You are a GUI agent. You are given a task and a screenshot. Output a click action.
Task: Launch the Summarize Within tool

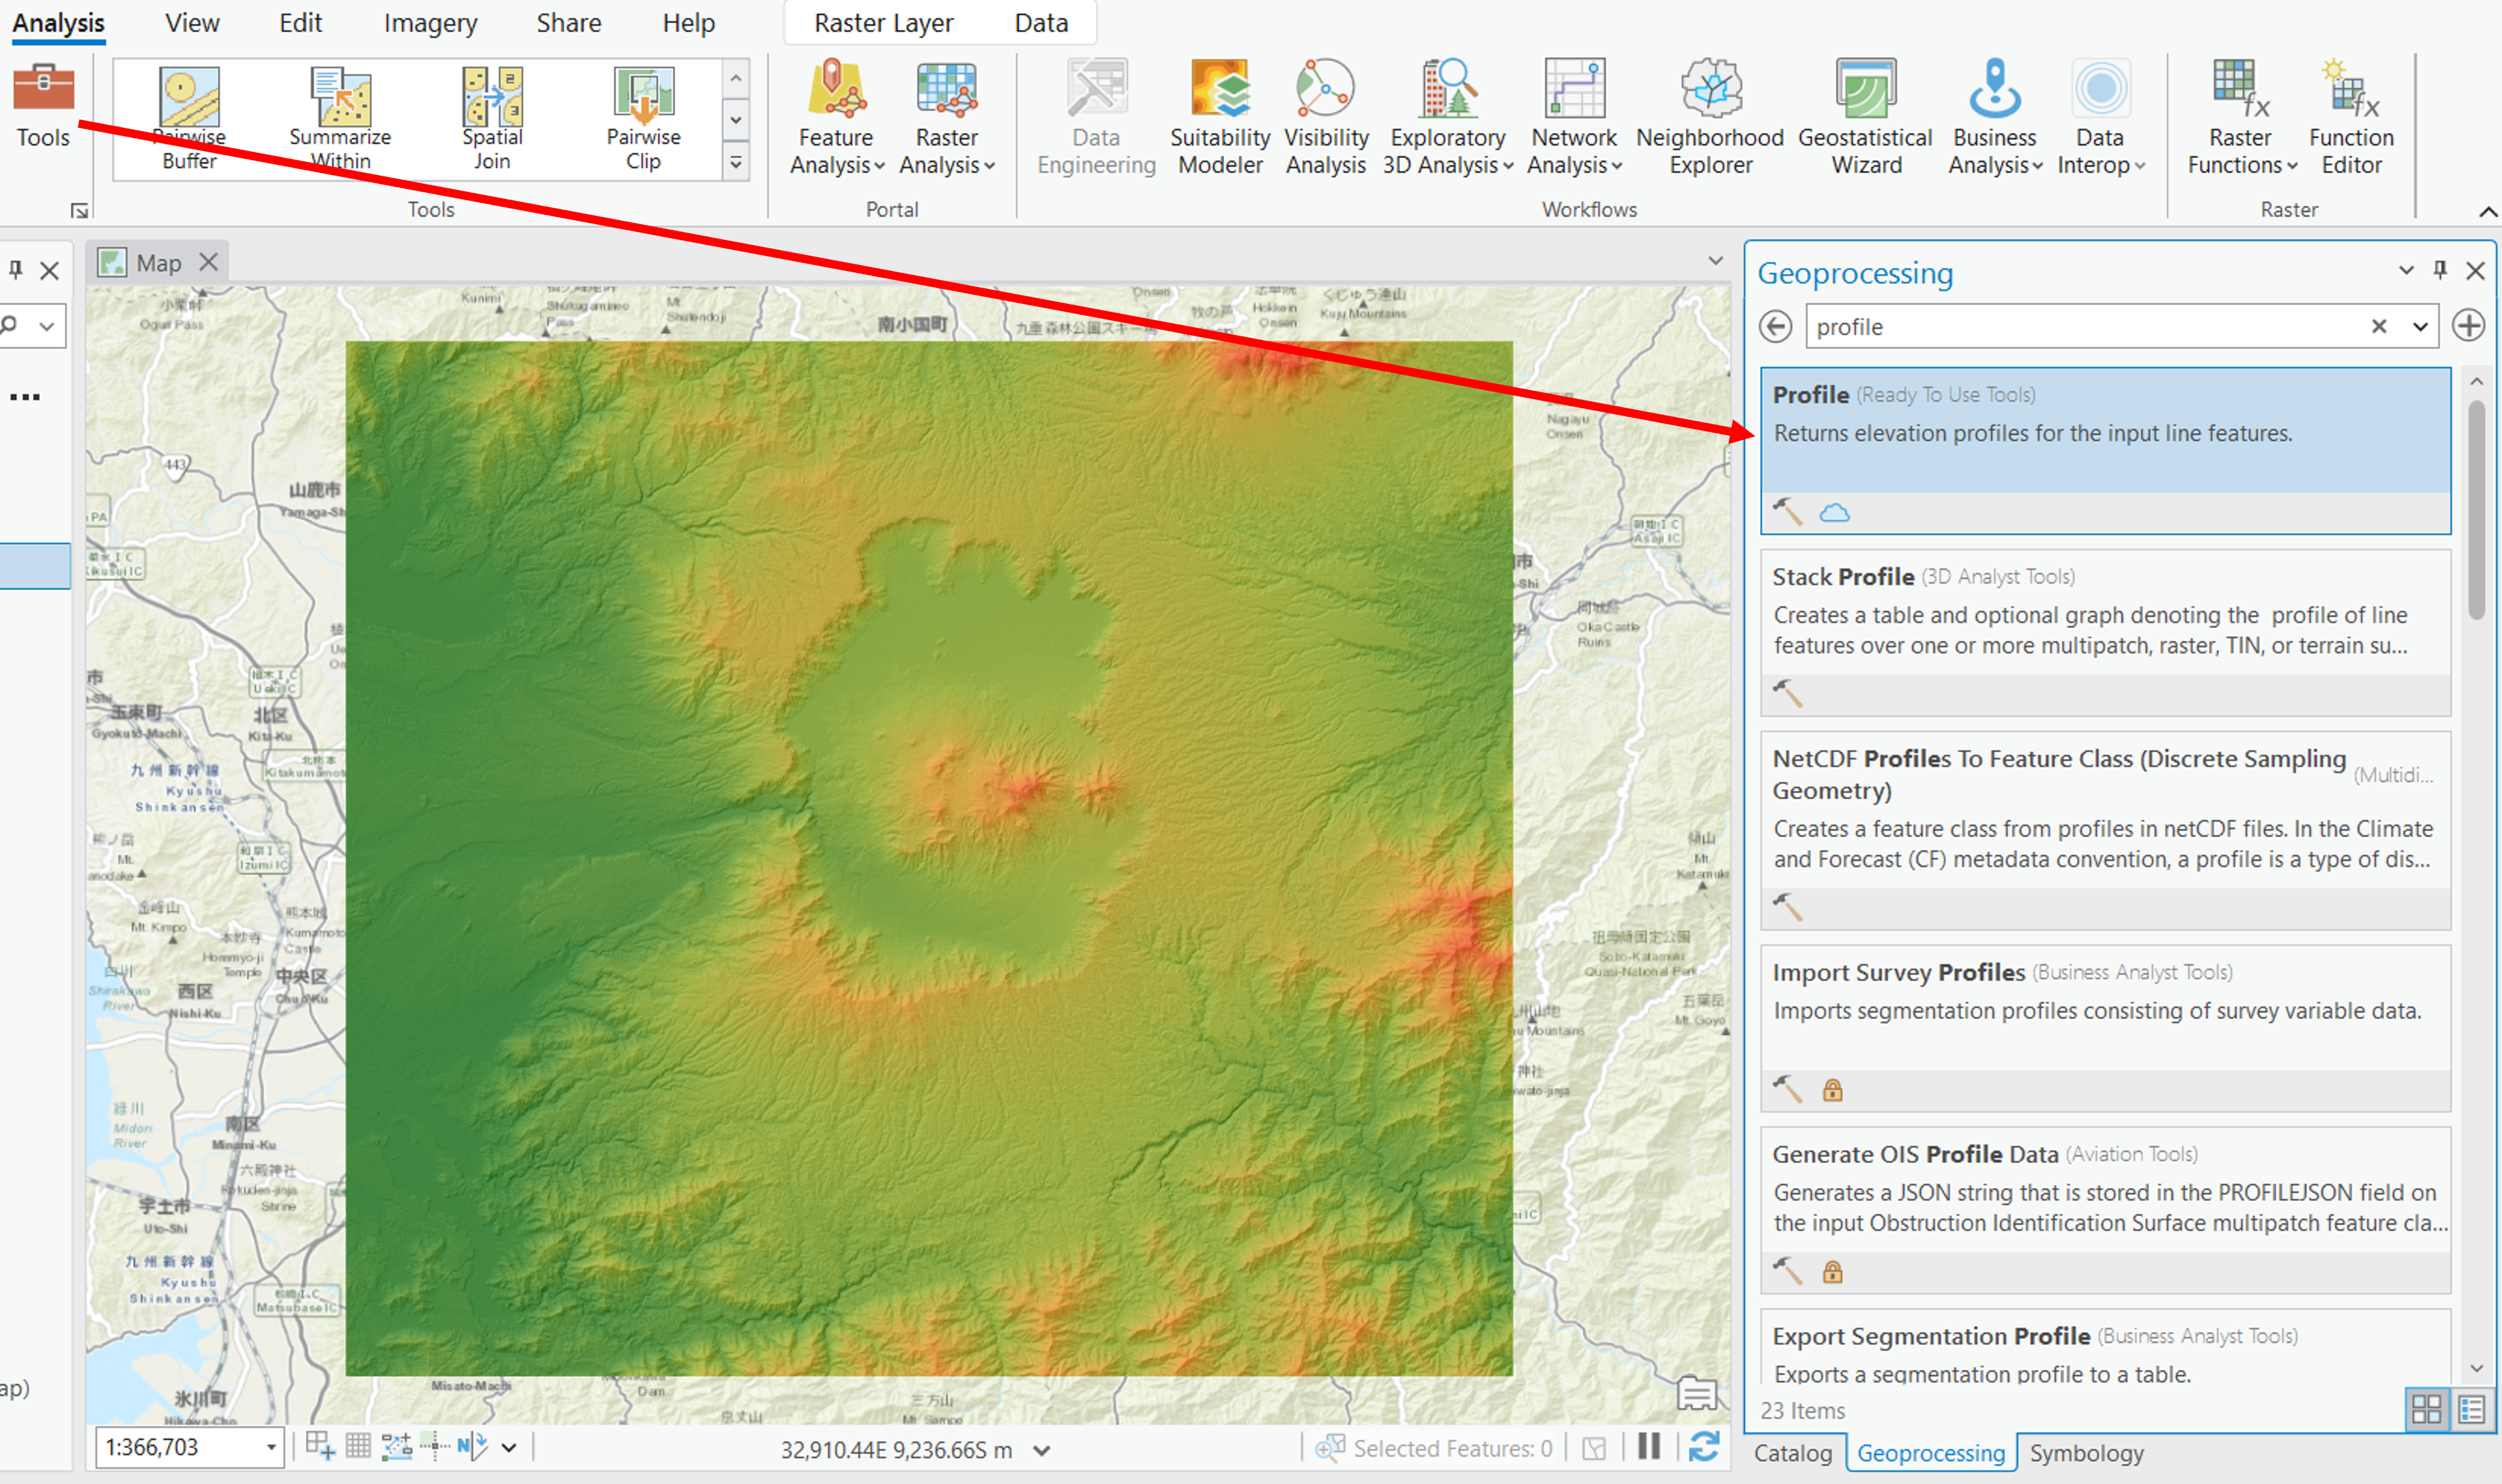click(340, 118)
